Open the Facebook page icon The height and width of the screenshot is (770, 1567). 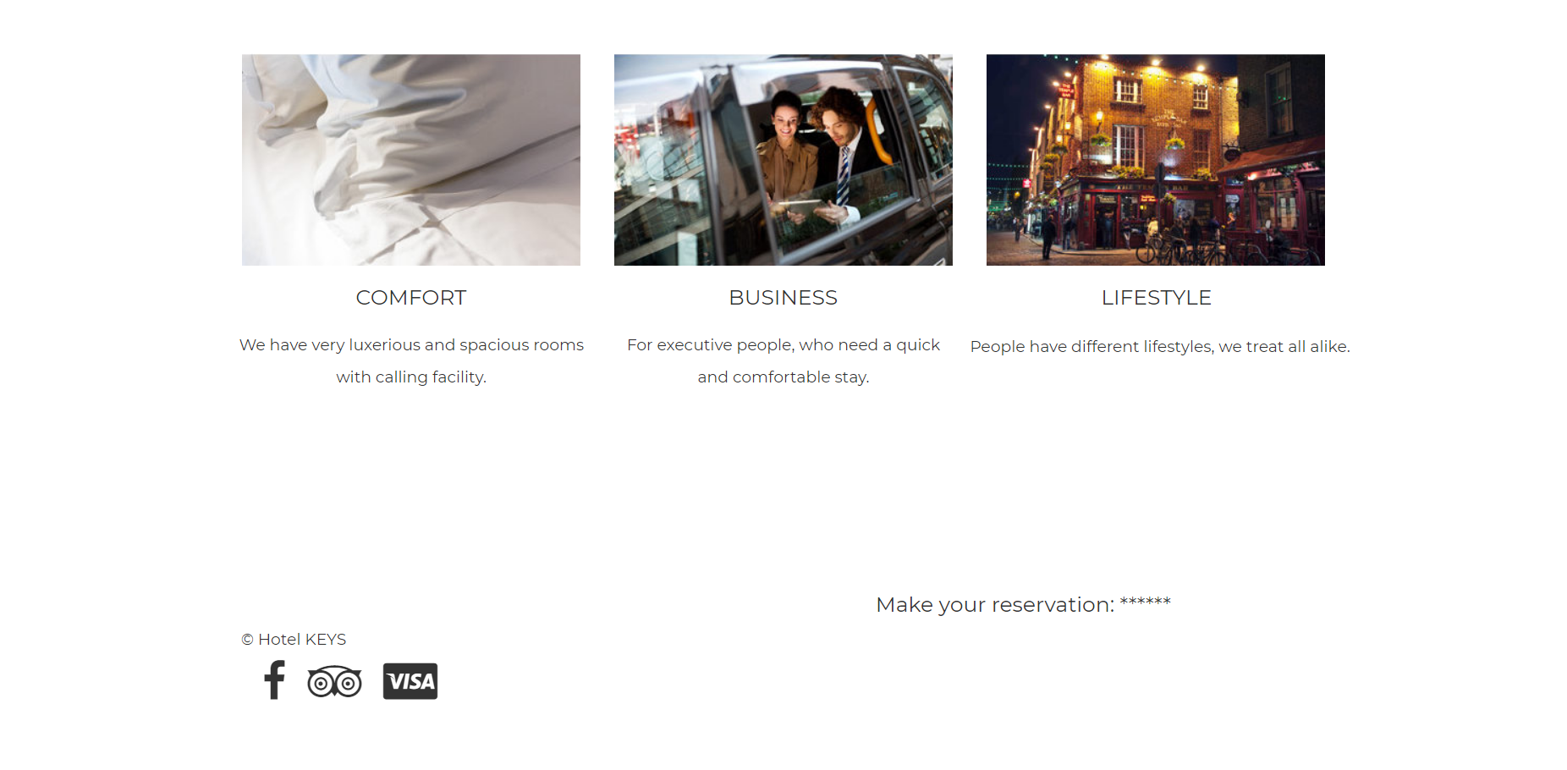[274, 680]
